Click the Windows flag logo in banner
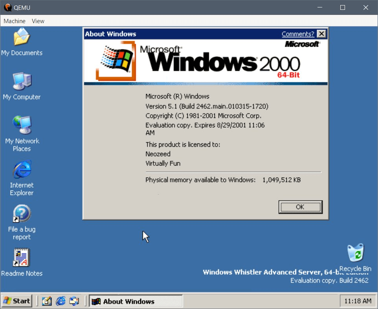The height and width of the screenshot is (309, 378). [x=116, y=61]
